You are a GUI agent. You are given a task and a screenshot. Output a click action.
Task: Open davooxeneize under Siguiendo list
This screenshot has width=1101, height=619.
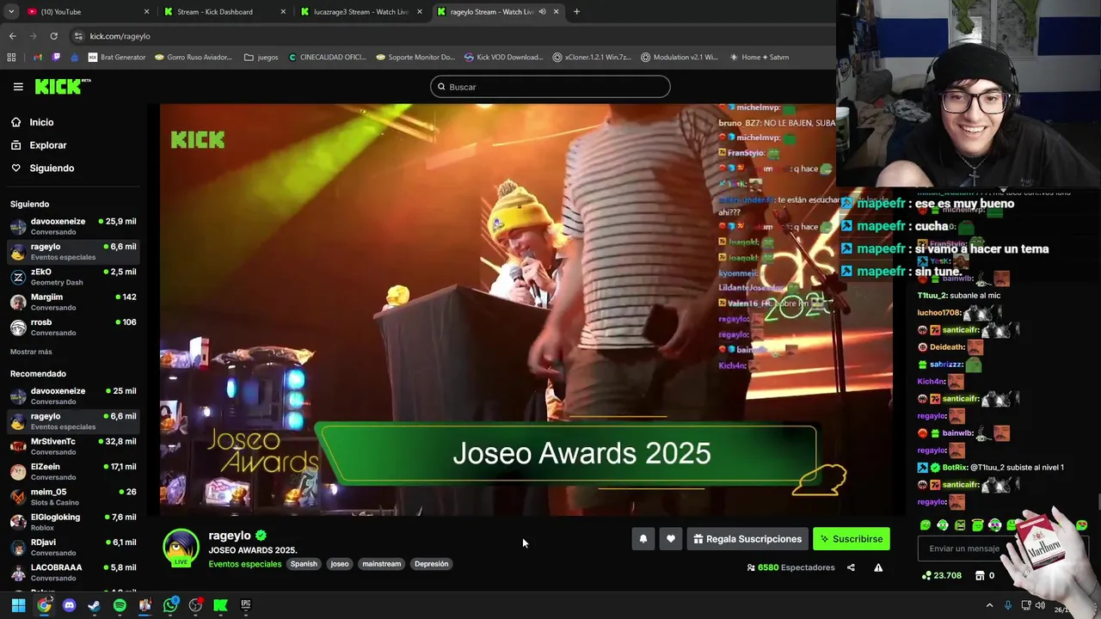[x=72, y=226]
